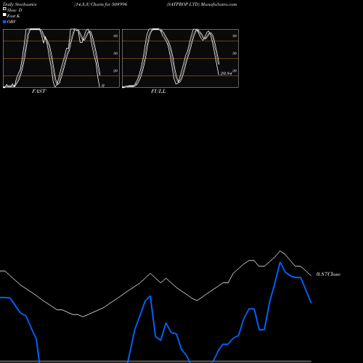Click the OBV legend label
This screenshot has width=363, height=363.
click(12, 22)
